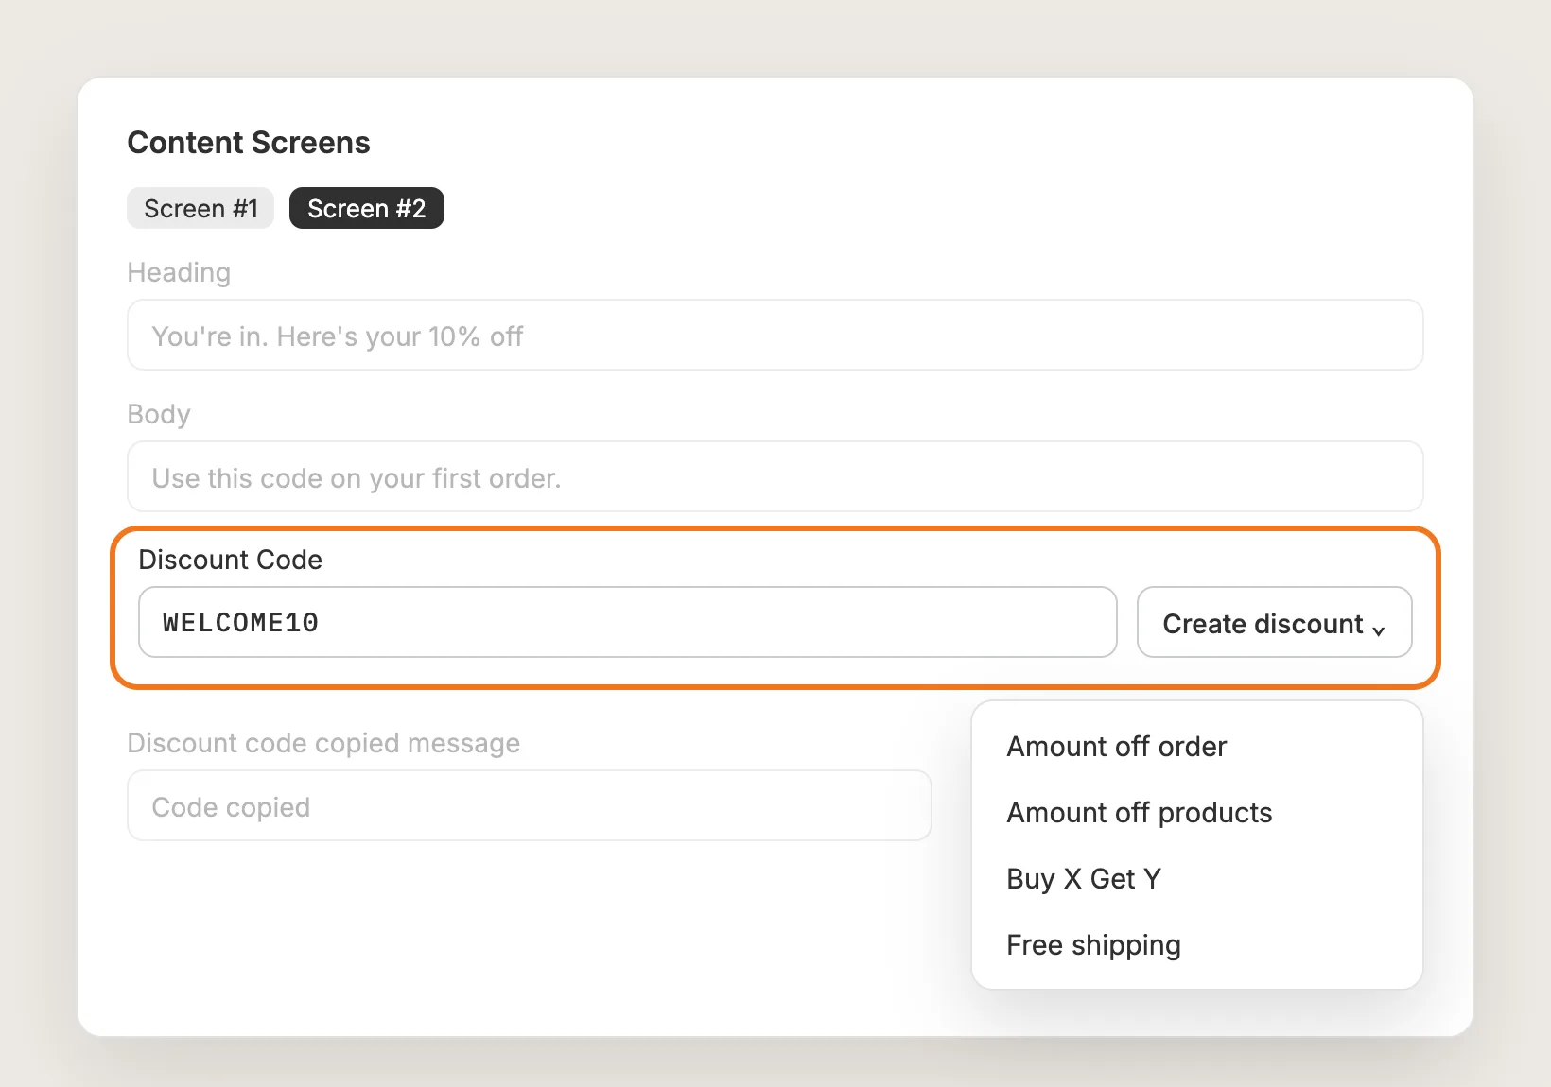The height and width of the screenshot is (1087, 1551).
Task: Click the Discount Code label
Action: tap(231, 560)
